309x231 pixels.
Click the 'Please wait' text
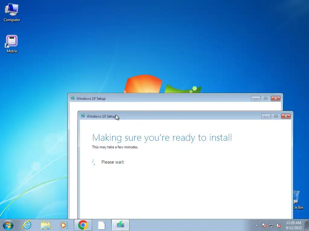point(113,162)
